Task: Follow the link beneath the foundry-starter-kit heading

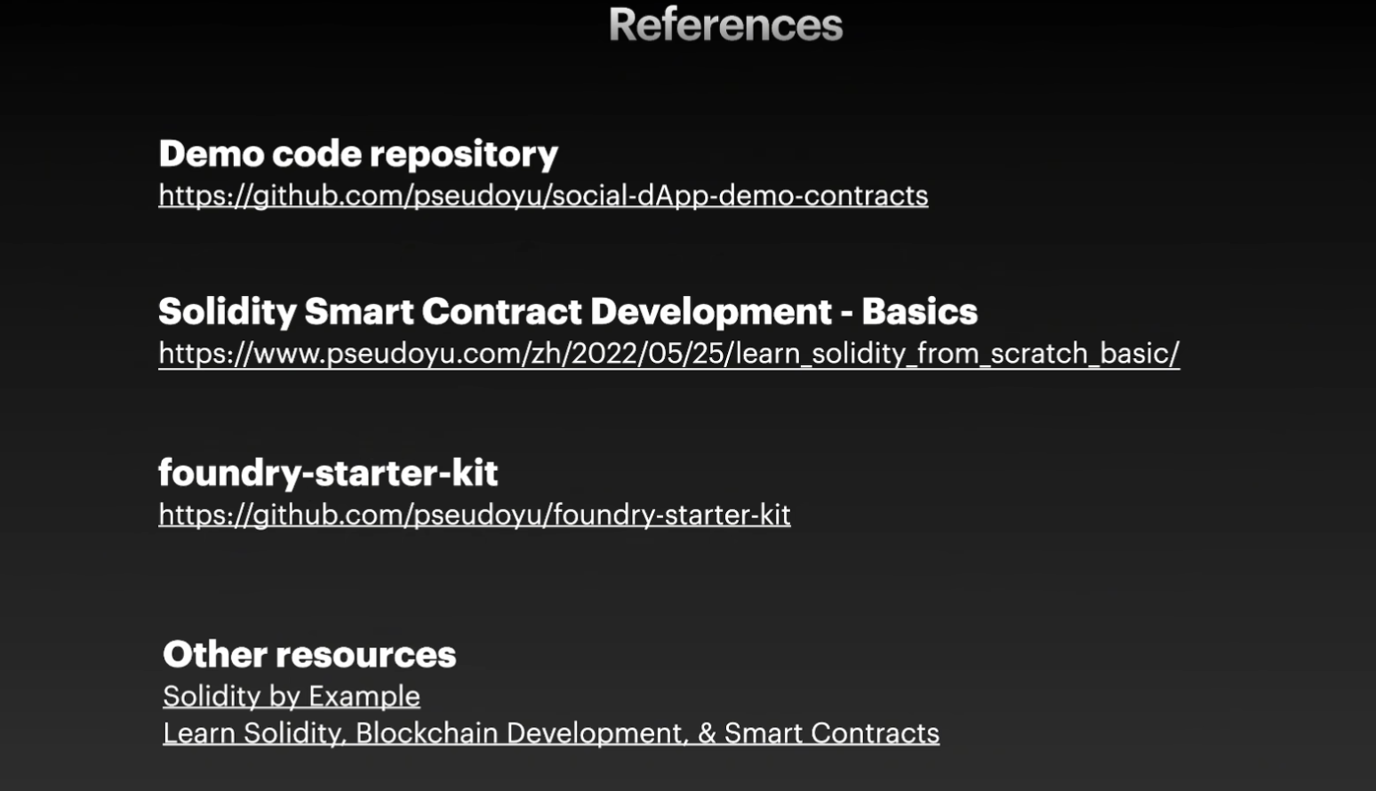Action: tap(474, 515)
